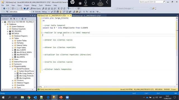
Task: Expand the BD_TRIGGERS database node
Action: coord(8,31)
